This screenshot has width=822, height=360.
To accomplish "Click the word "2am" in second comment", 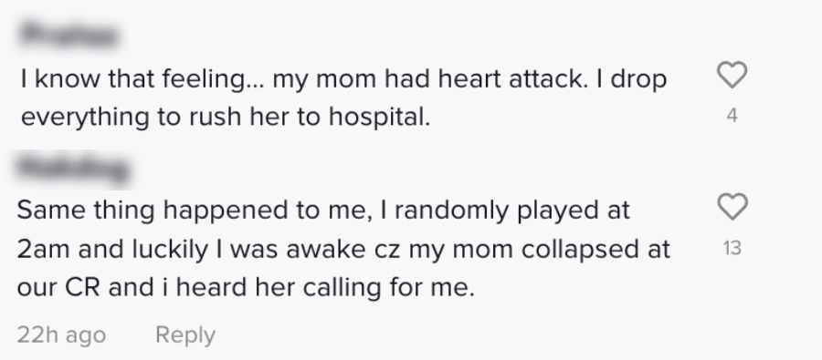I will [43, 250].
